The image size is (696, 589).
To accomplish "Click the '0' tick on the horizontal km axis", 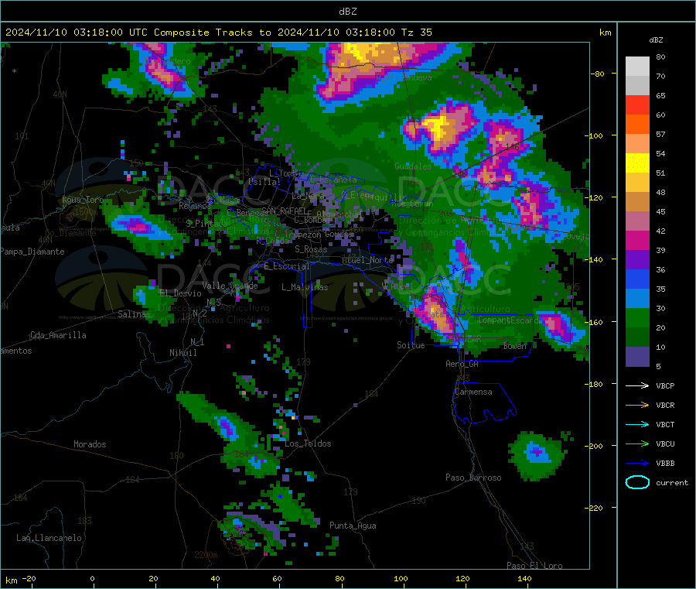I will point(92,578).
